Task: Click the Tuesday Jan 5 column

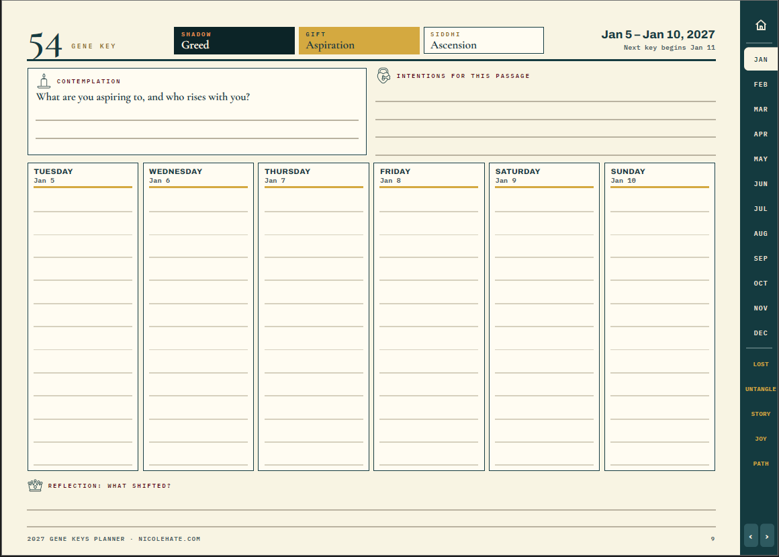Action: (83, 316)
